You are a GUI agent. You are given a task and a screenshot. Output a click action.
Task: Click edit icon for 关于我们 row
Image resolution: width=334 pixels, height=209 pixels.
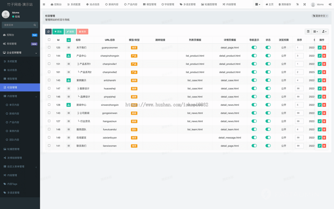pos(320,48)
